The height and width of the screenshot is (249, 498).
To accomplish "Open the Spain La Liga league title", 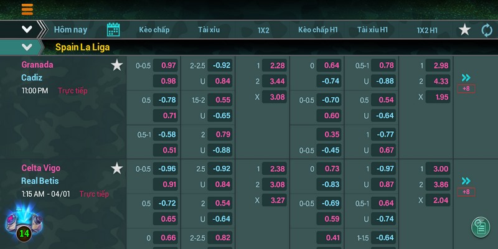I will click(x=83, y=47).
